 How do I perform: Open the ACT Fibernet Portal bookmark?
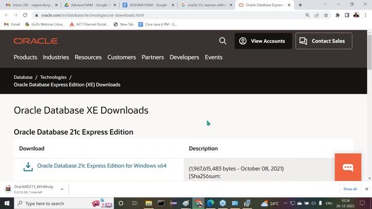[89, 24]
